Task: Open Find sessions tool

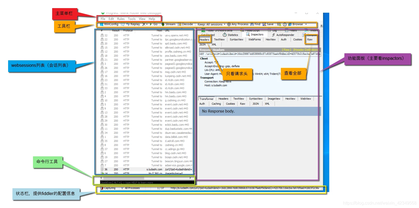Action: coord(255,24)
